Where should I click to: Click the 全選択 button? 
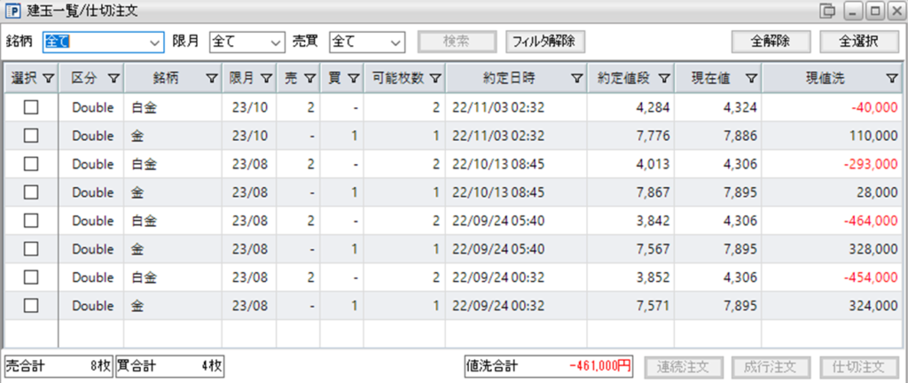tap(859, 42)
